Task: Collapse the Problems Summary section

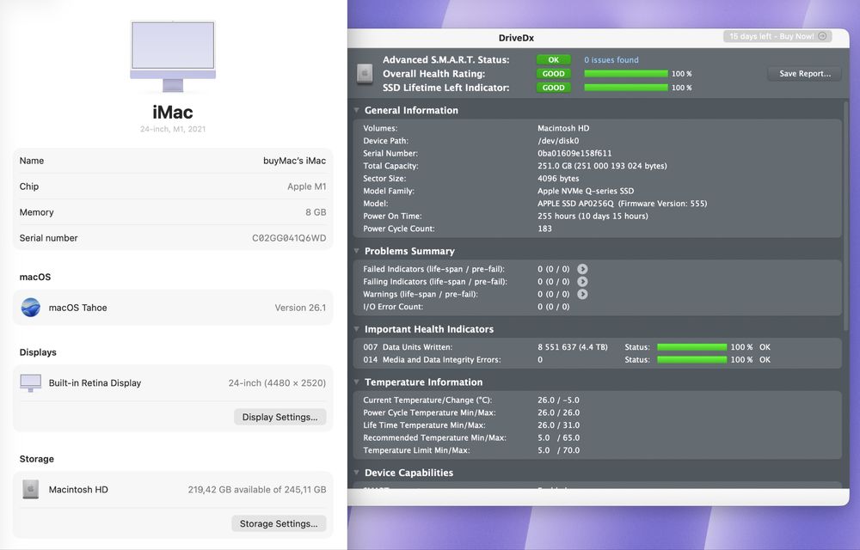Action: (x=357, y=251)
